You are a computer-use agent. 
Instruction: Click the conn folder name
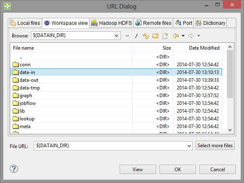pyautogui.click(x=25, y=65)
